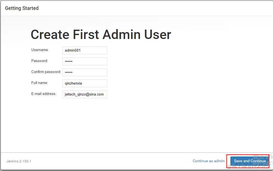Click the Username input field
The image size is (273, 171).
[85, 51]
